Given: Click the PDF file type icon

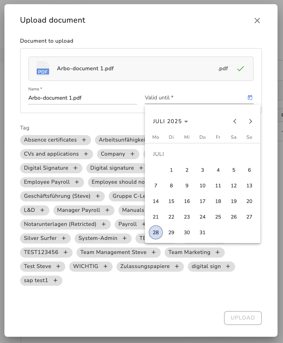Looking at the screenshot, I should pos(43,68).
